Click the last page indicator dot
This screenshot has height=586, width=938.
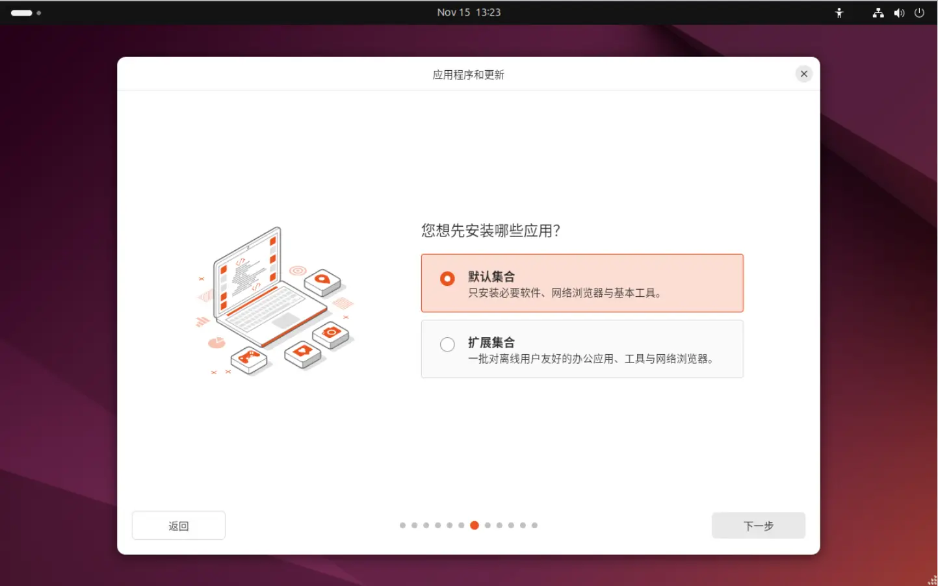[x=534, y=526]
